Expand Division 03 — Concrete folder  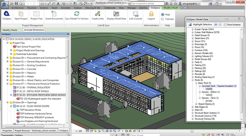pos(7,69)
